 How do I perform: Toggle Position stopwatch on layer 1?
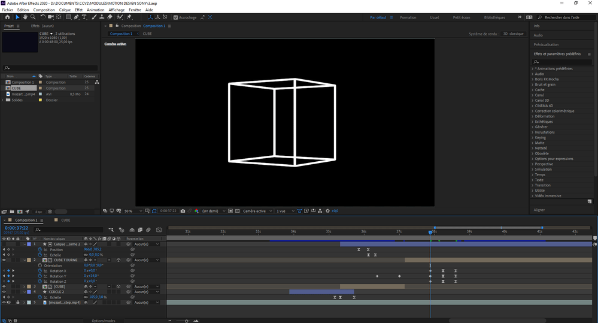click(40, 250)
